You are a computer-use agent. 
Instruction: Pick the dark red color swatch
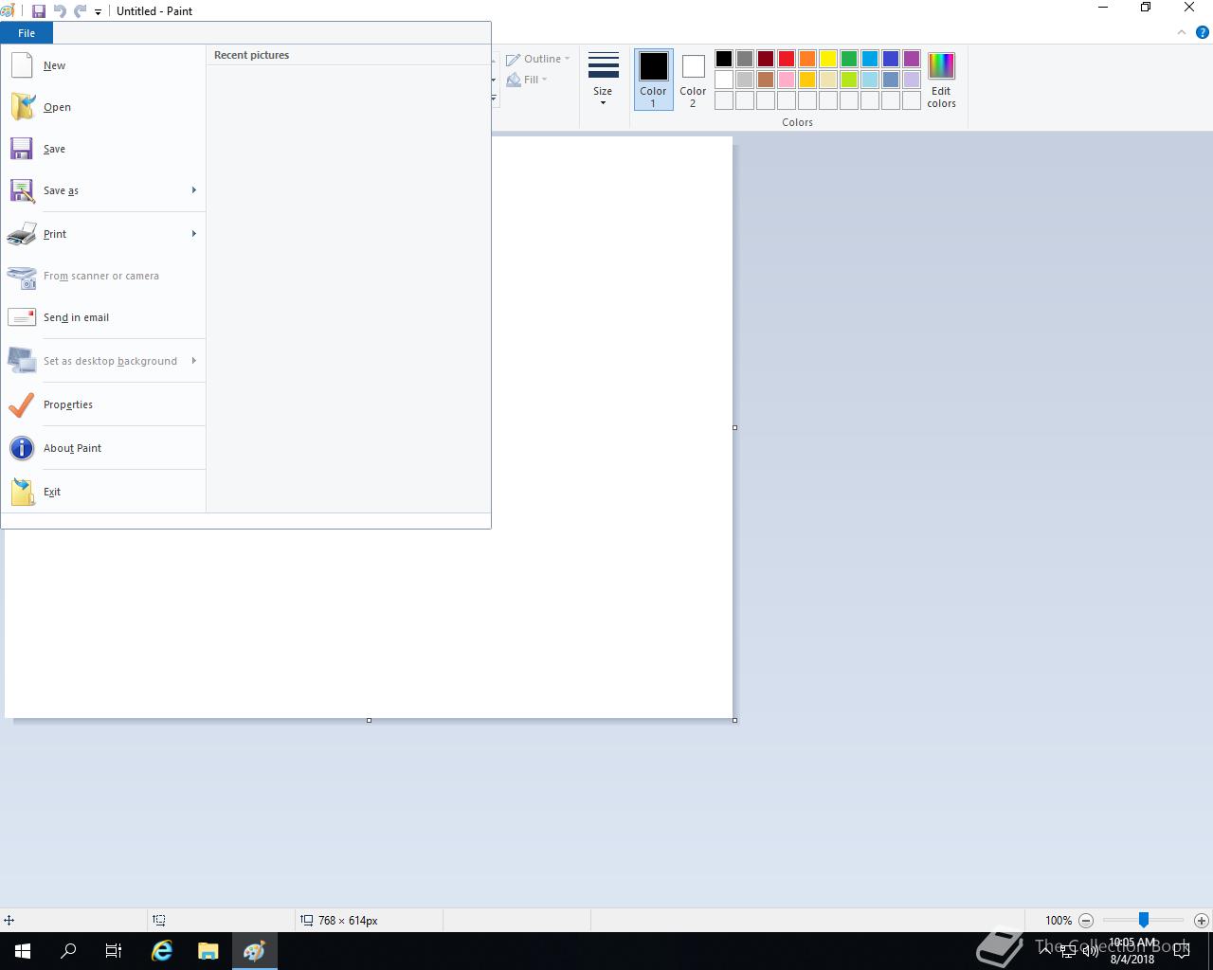pos(766,59)
